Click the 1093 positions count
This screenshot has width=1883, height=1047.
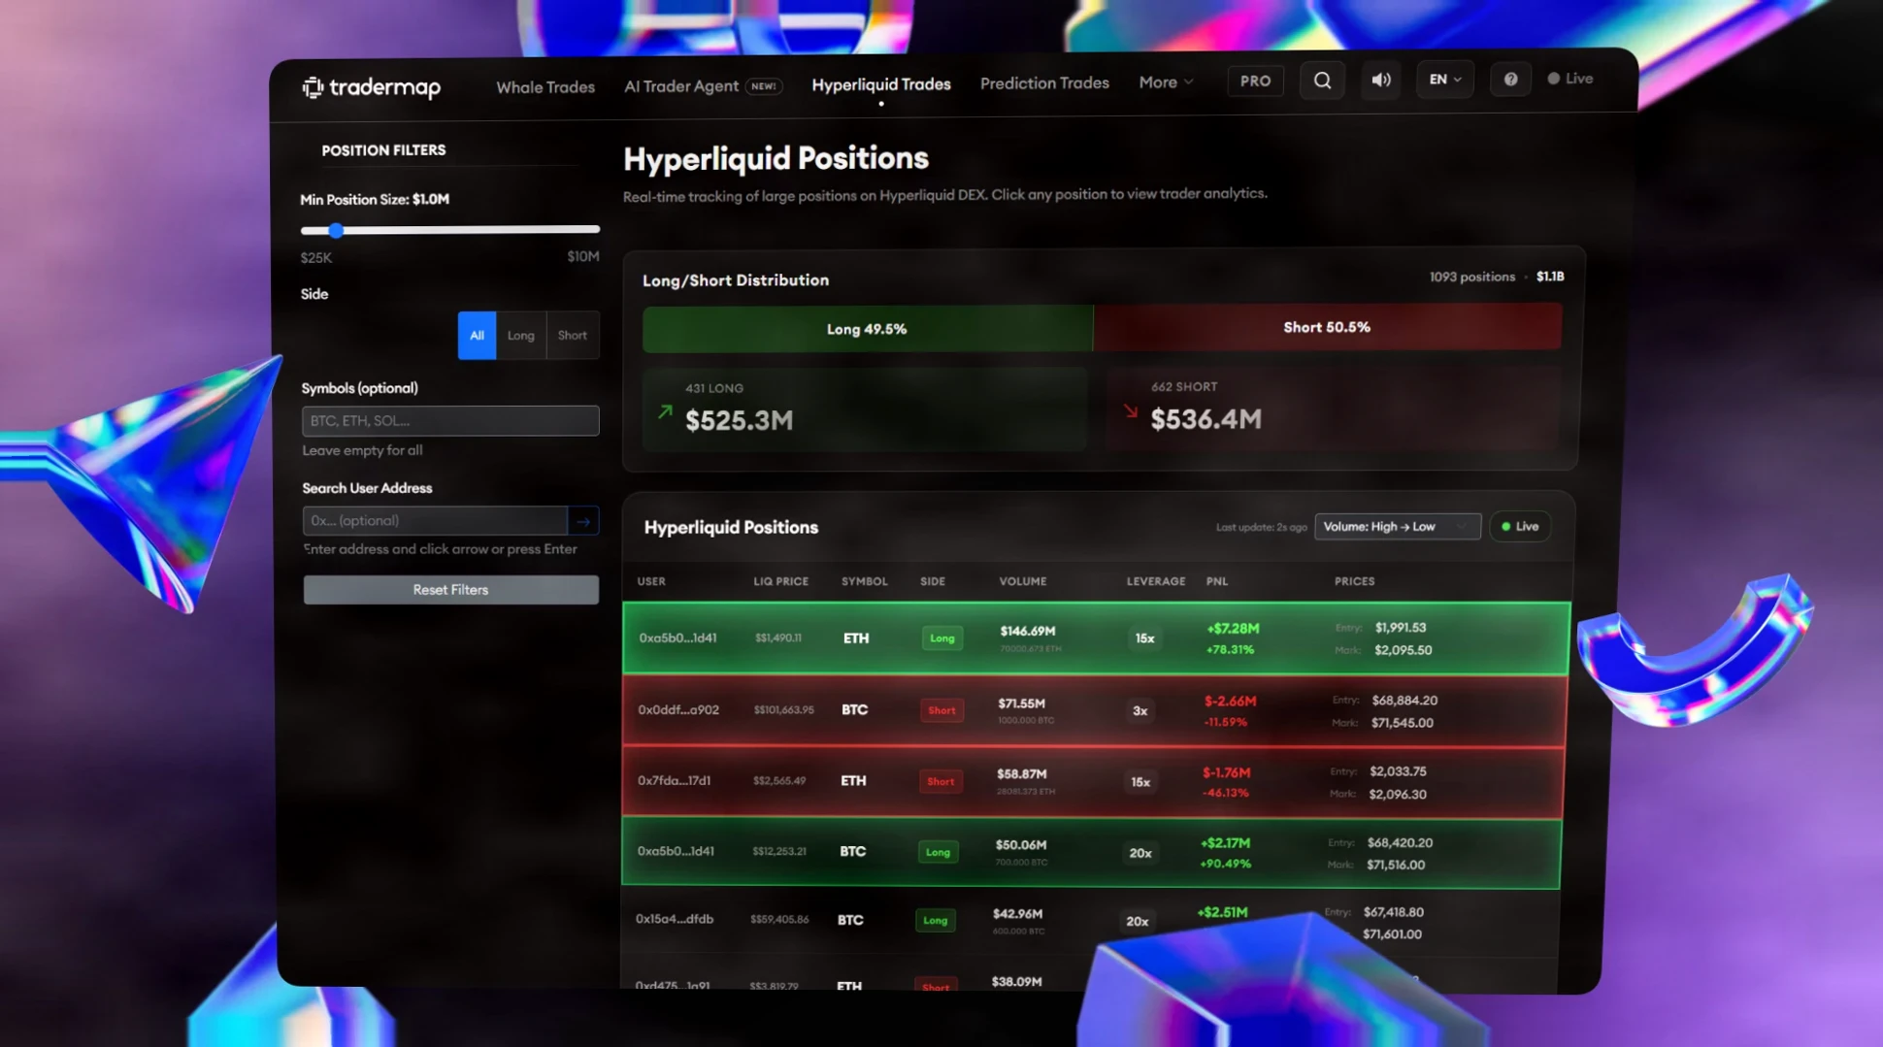pyautogui.click(x=1472, y=278)
